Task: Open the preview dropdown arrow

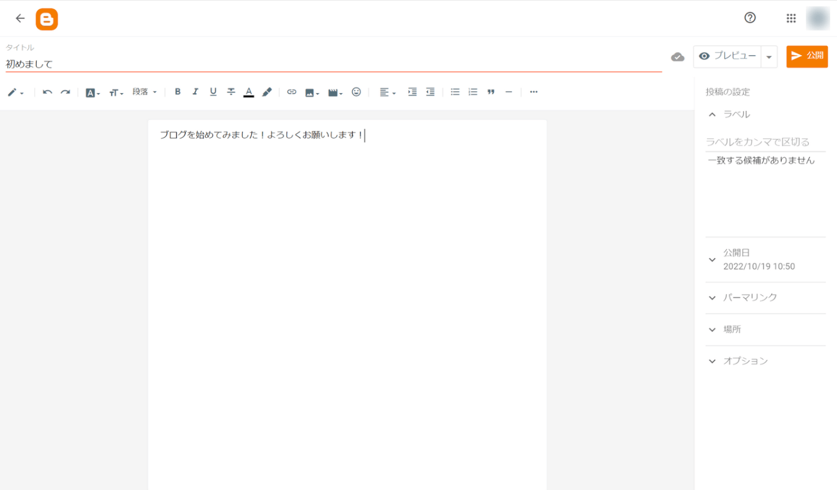Action: pos(769,56)
